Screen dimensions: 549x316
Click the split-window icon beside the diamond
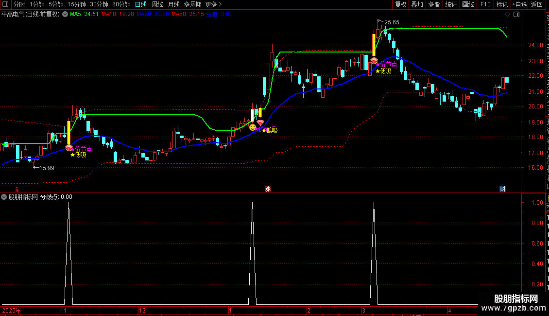pos(516,15)
